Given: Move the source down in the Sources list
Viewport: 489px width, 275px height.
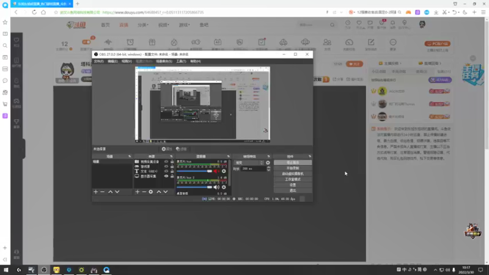Looking at the screenshot, I should pos(166,192).
